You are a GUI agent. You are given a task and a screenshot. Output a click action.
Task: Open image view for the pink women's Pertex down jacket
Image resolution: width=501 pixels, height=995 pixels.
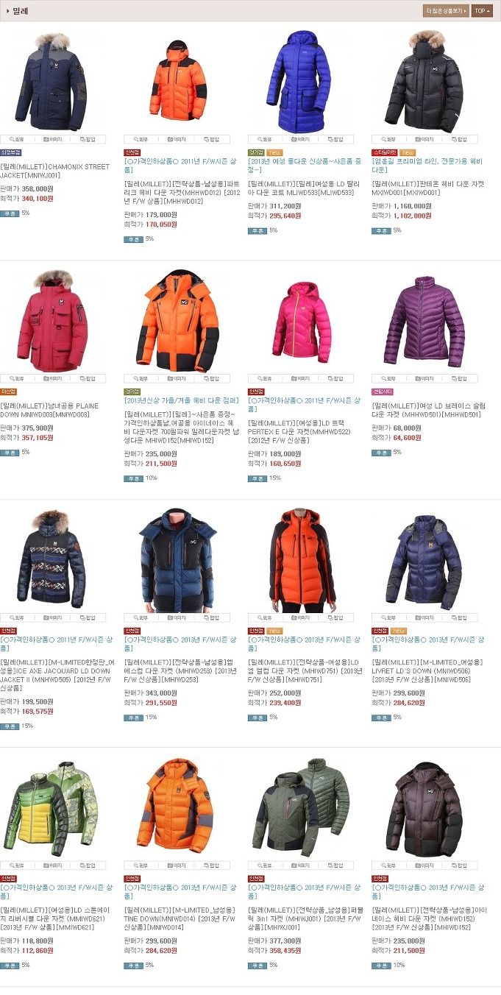pos(300,378)
